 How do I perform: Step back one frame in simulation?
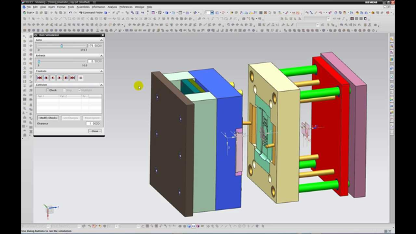pos(46,78)
